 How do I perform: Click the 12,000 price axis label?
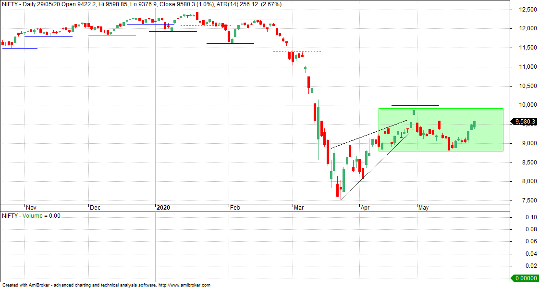click(527, 28)
